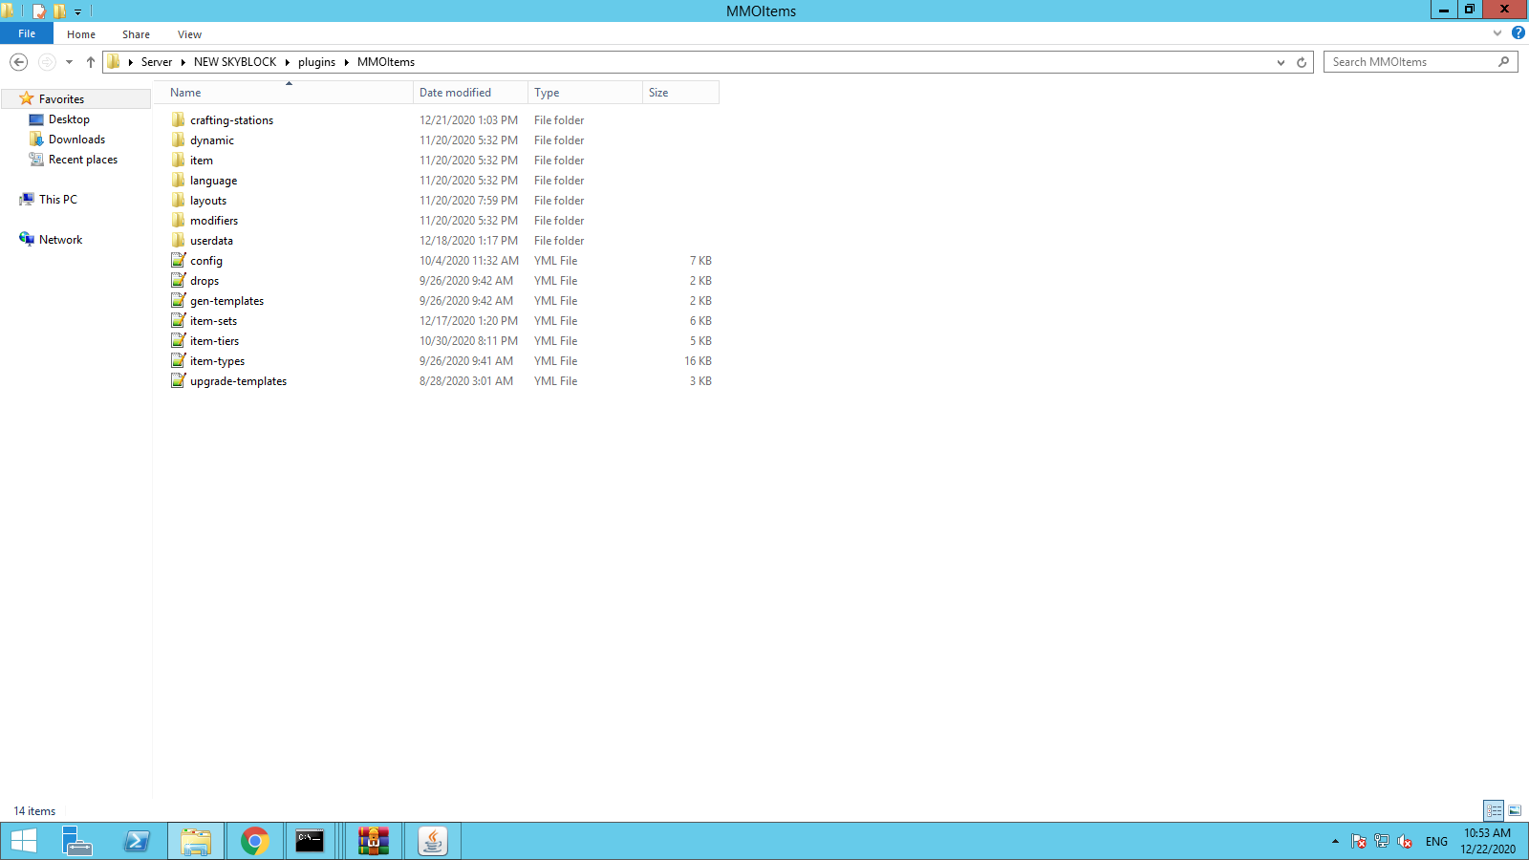
Task: Open the crafting-stations folder
Action: (x=231, y=120)
